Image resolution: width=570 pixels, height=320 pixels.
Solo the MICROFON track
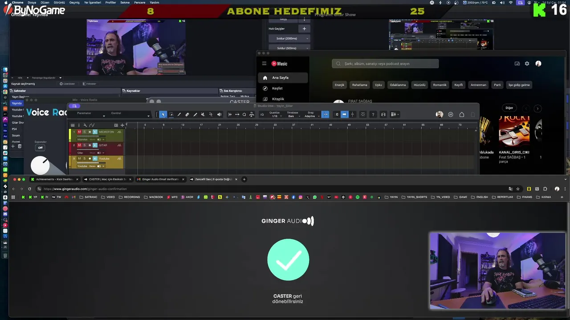click(85, 132)
